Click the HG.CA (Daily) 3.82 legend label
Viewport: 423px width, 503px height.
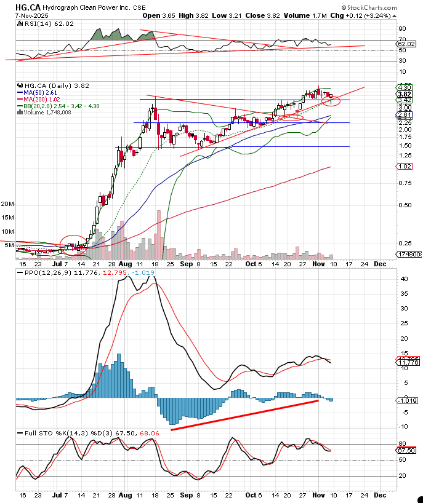[x=57, y=85]
